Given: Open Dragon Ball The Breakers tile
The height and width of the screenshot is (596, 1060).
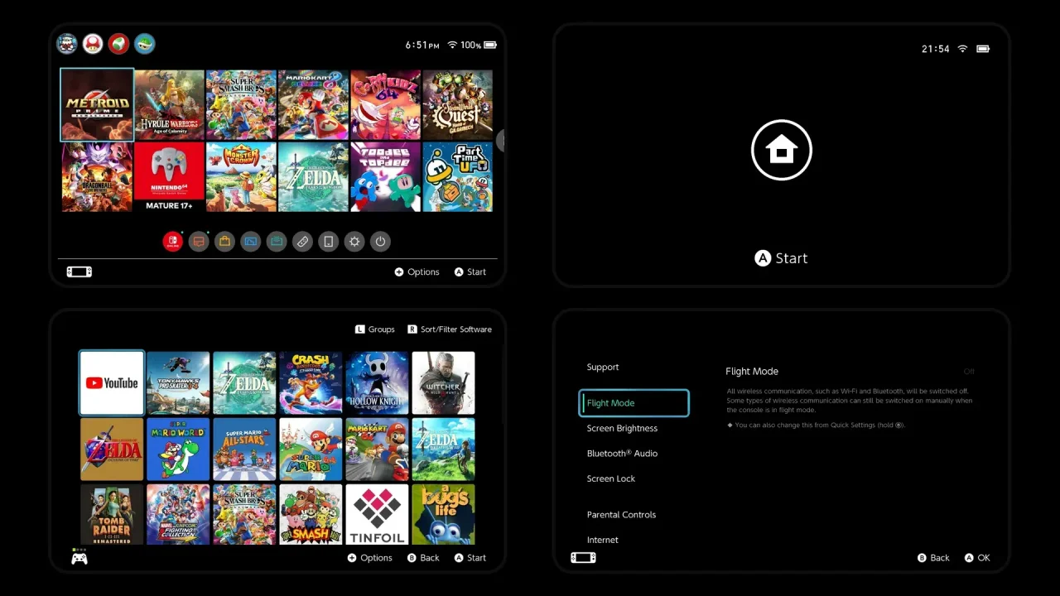Looking at the screenshot, I should click(x=97, y=177).
